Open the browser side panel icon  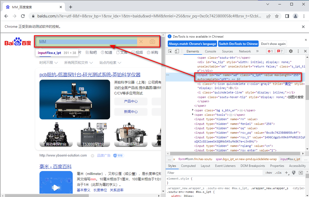[287, 16]
